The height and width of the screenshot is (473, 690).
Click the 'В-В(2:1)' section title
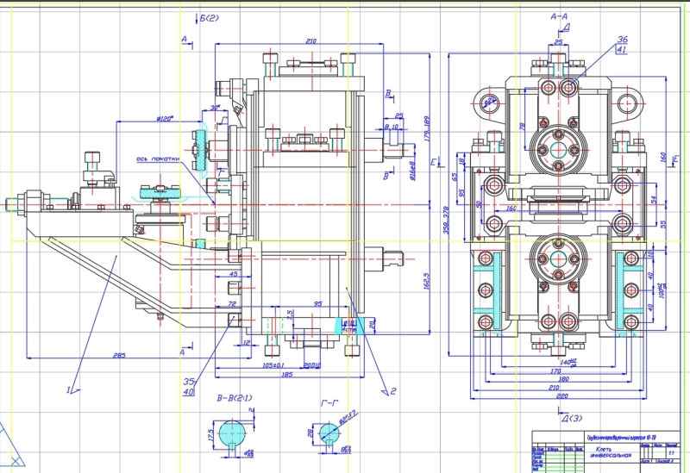235,398
